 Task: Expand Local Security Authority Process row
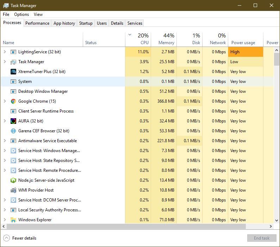[x=5, y=210]
